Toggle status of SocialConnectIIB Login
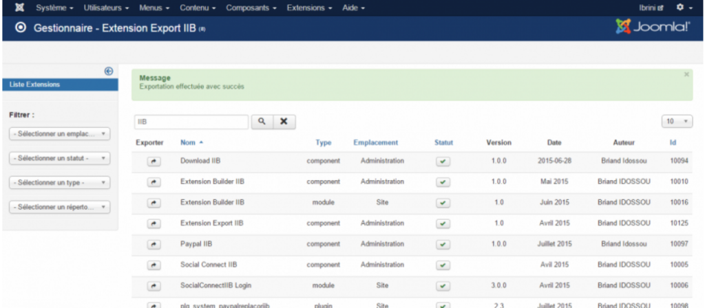Screen dimensions: 705x308 coord(443,286)
